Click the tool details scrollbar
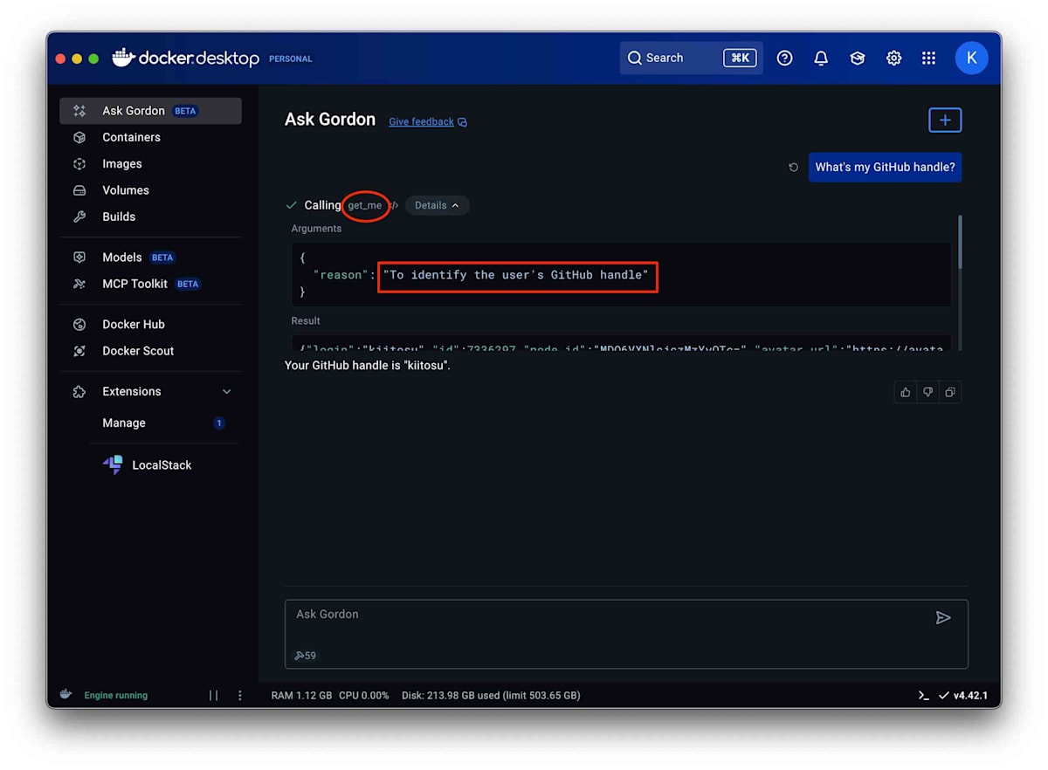The height and width of the screenshot is (770, 1048). (960, 243)
